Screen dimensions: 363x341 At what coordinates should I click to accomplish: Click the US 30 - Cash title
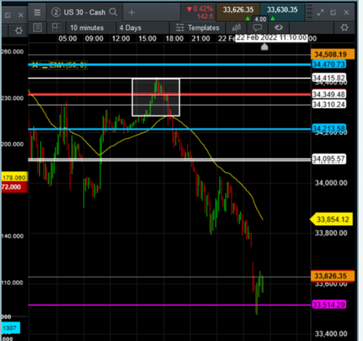pyautogui.click(x=84, y=12)
